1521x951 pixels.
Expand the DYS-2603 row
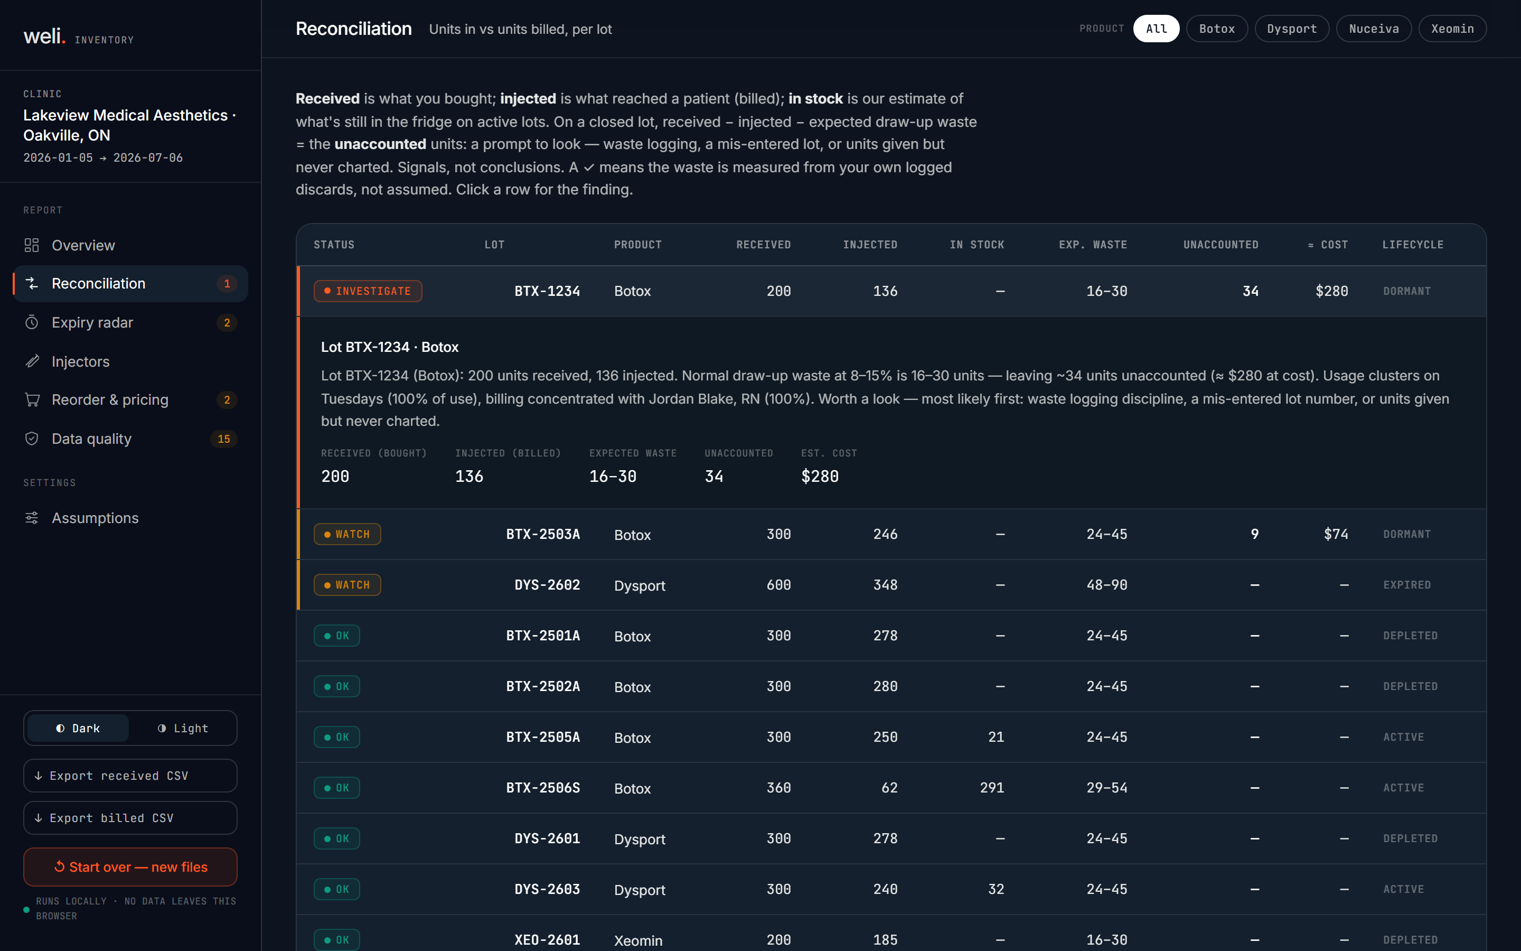(x=891, y=889)
